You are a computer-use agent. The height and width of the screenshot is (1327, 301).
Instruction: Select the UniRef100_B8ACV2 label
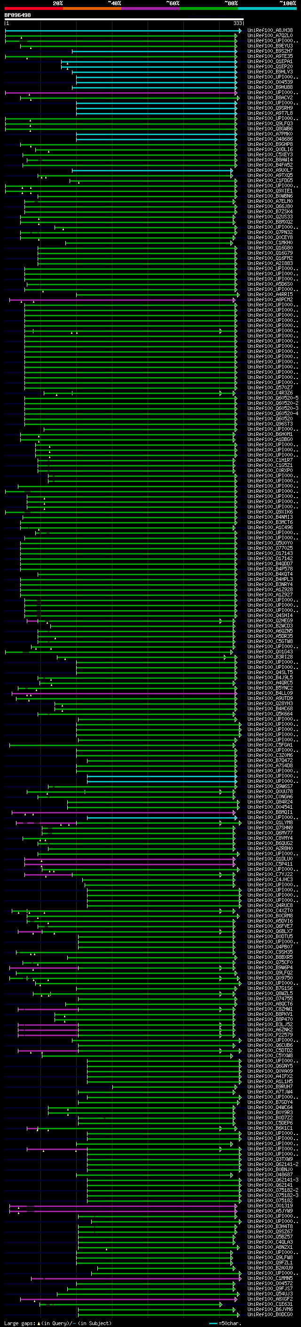click(x=270, y=97)
